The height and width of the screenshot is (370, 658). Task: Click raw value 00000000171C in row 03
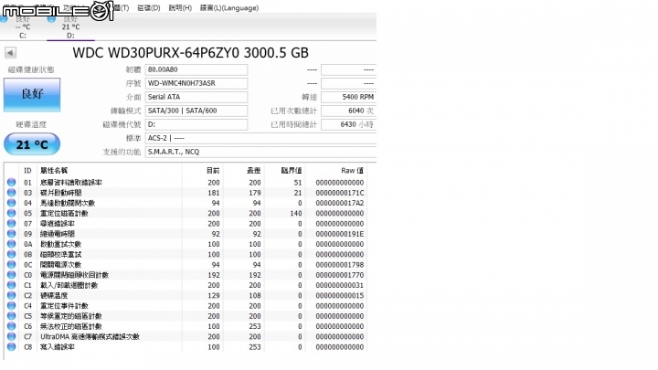click(x=340, y=193)
